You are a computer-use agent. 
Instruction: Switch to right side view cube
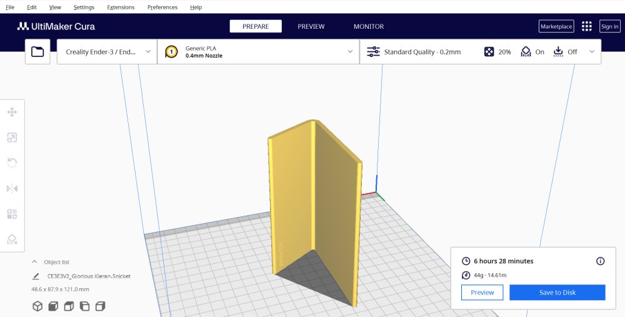coord(100,306)
